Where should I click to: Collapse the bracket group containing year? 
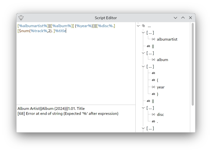[x=143, y=67]
